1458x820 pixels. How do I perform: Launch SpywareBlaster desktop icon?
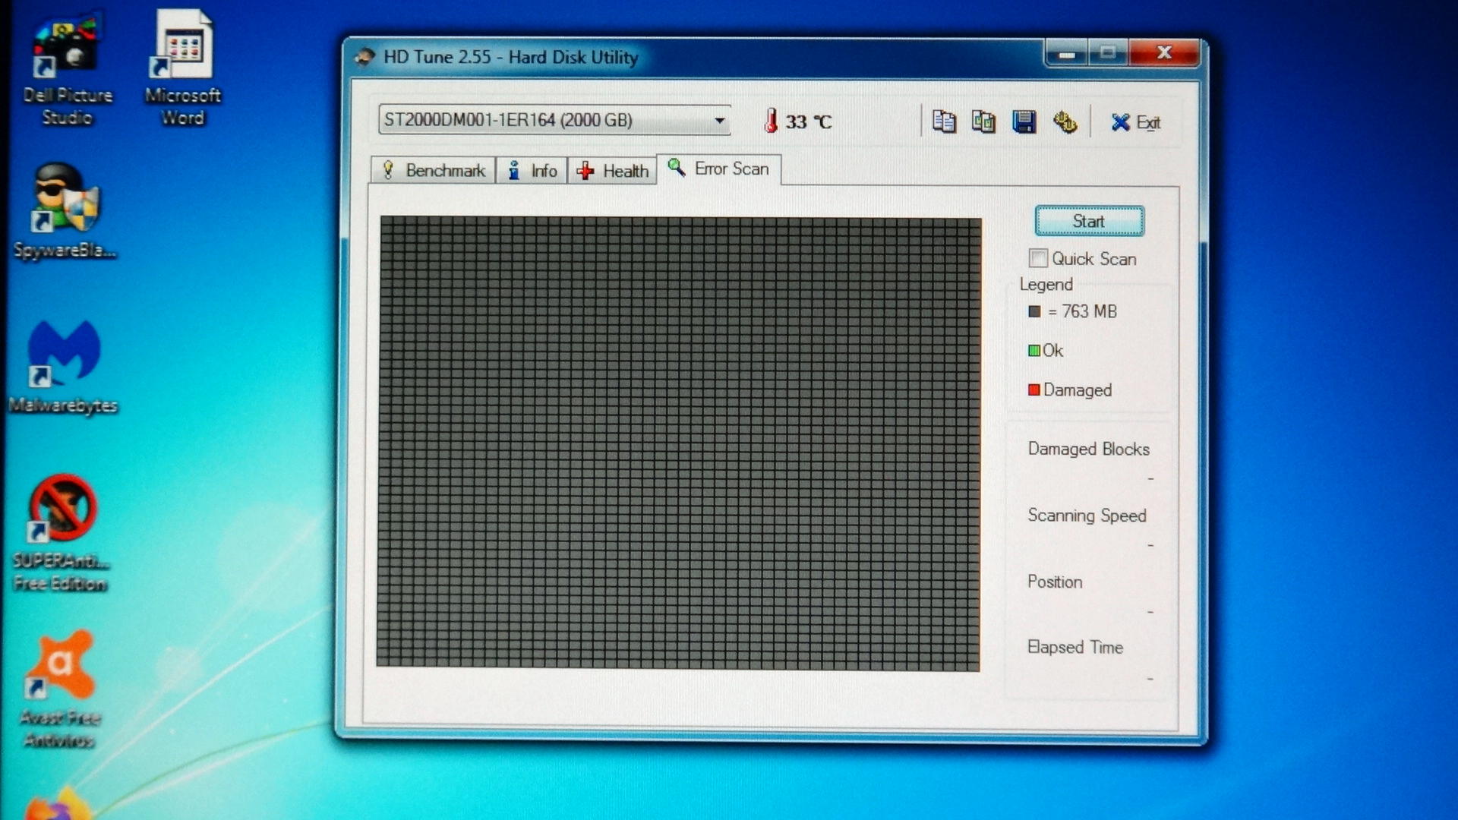(x=65, y=213)
